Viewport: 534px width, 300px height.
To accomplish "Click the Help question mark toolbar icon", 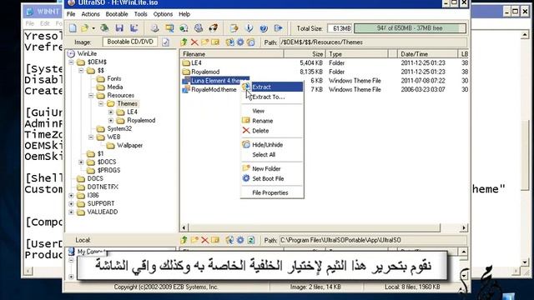I will pos(264,28).
